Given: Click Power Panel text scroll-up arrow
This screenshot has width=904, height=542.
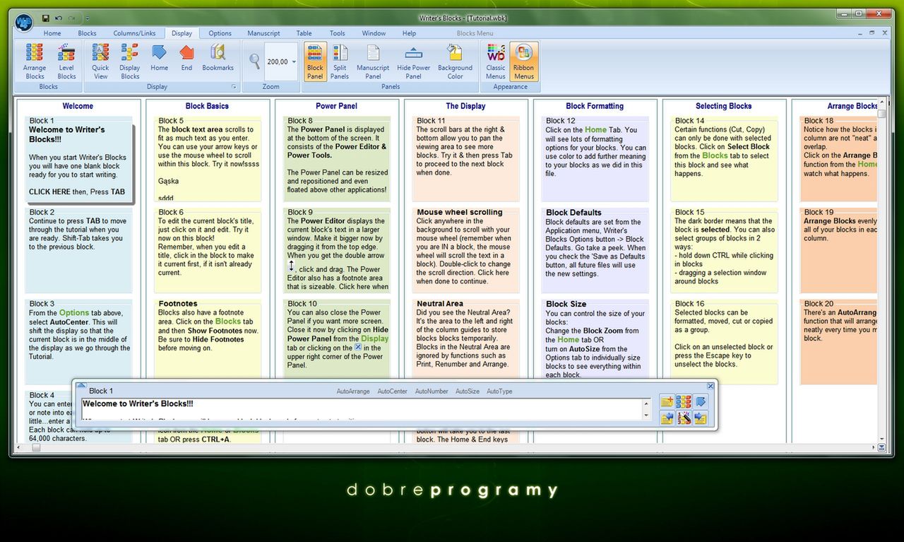Looking at the screenshot, I should (x=646, y=403).
